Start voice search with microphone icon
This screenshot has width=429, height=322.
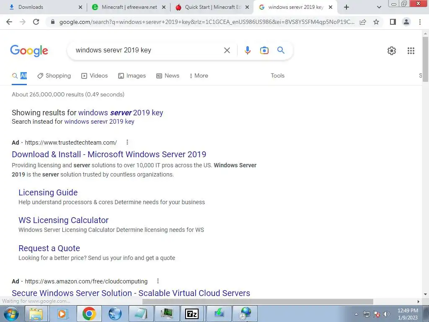tap(247, 50)
